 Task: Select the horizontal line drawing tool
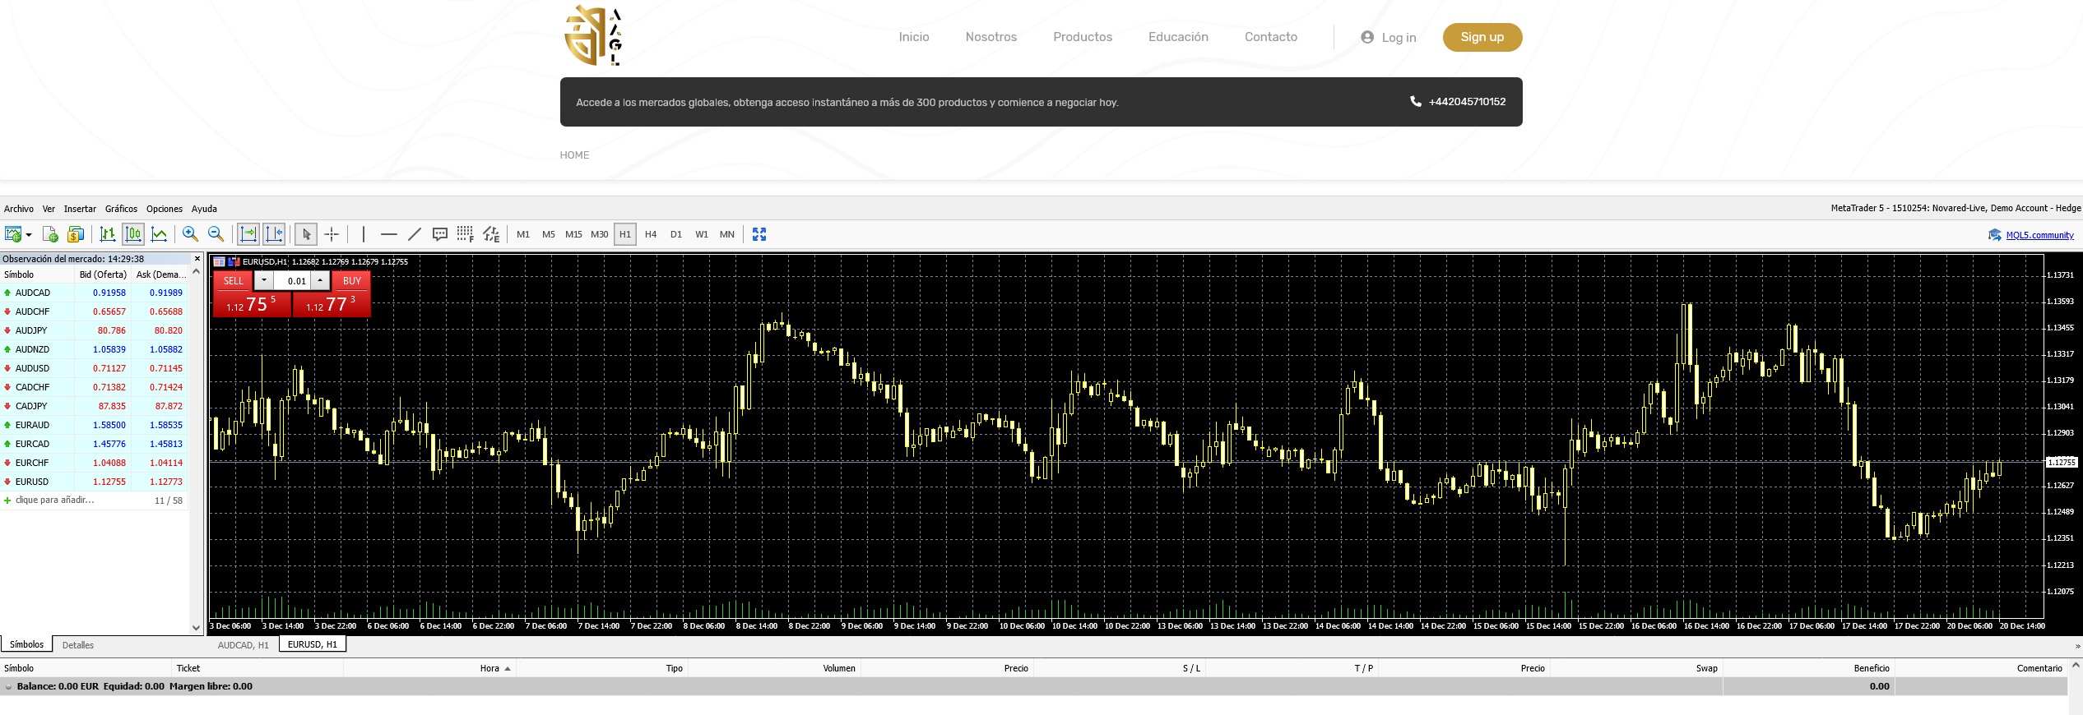[x=389, y=234]
